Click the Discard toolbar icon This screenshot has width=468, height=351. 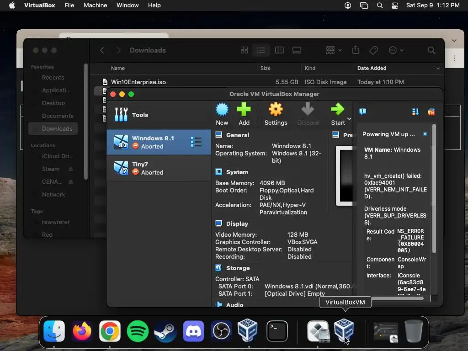[308, 109]
